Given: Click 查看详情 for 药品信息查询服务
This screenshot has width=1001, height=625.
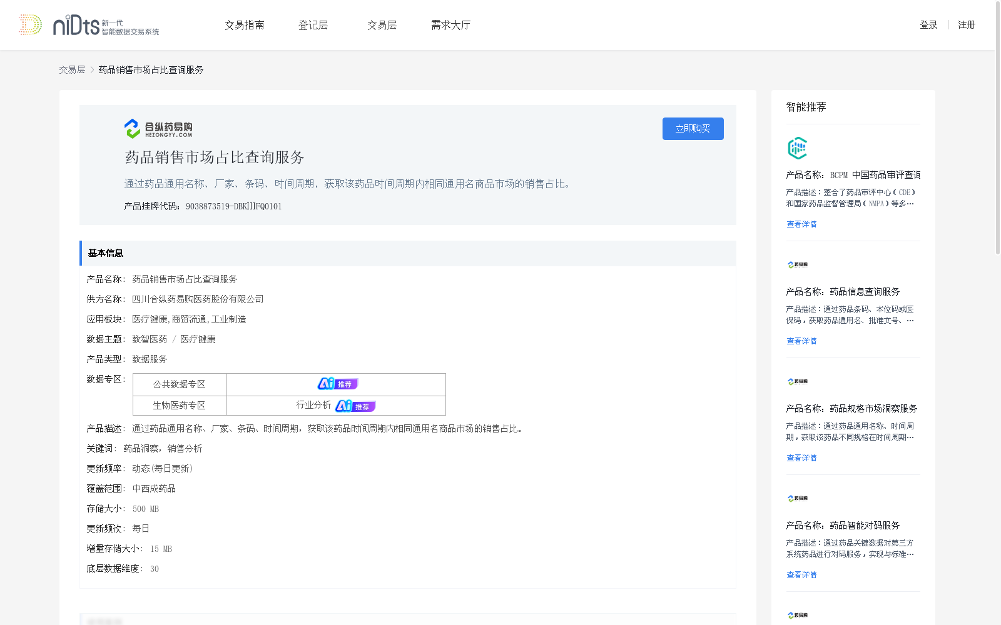Looking at the screenshot, I should click(x=801, y=341).
